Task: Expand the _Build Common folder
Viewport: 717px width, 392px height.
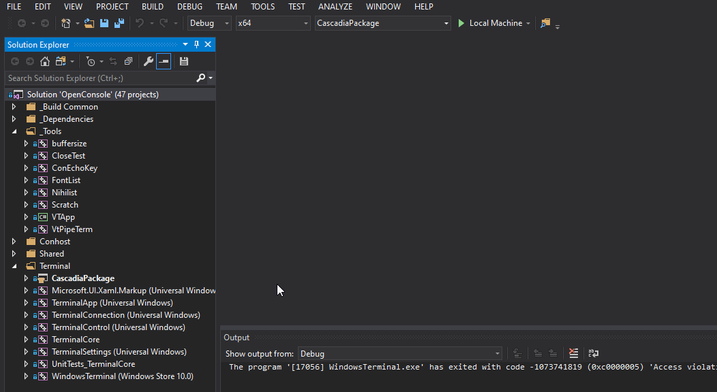Action: pos(14,107)
